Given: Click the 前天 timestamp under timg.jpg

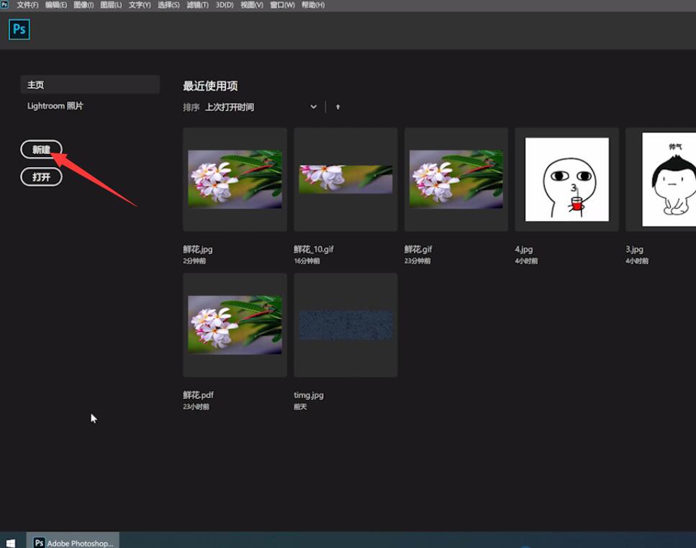Looking at the screenshot, I should click(x=300, y=406).
